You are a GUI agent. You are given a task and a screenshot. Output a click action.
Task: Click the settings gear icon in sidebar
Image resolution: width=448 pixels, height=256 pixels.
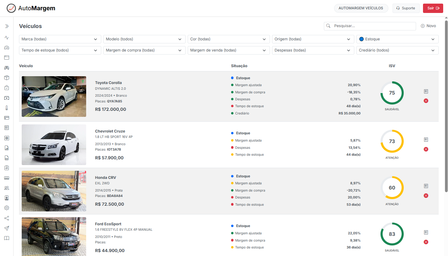[7, 208]
